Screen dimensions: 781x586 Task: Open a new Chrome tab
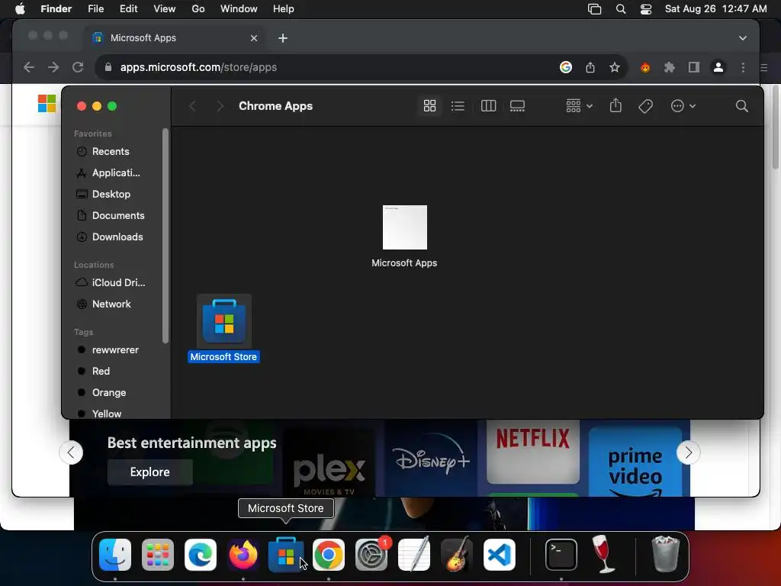click(x=283, y=38)
